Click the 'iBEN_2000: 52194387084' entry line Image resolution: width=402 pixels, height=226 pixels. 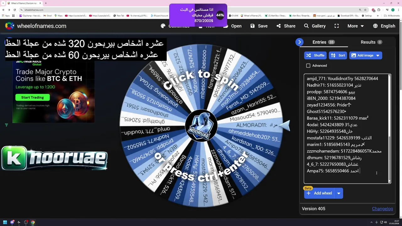pos(331,98)
